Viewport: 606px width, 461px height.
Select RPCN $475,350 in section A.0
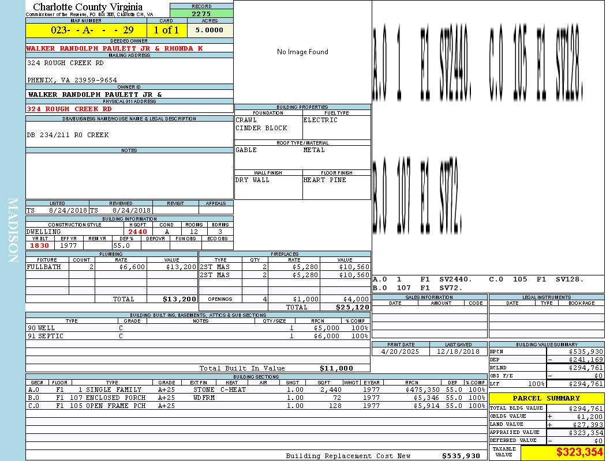pyautogui.click(x=423, y=390)
